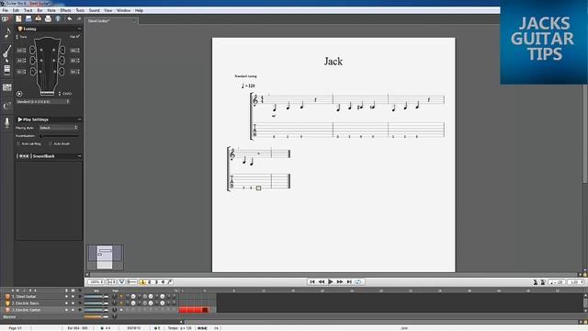Open the relative speed dropdown
The width and height of the screenshot is (588, 331).
[x=576, y=282]
